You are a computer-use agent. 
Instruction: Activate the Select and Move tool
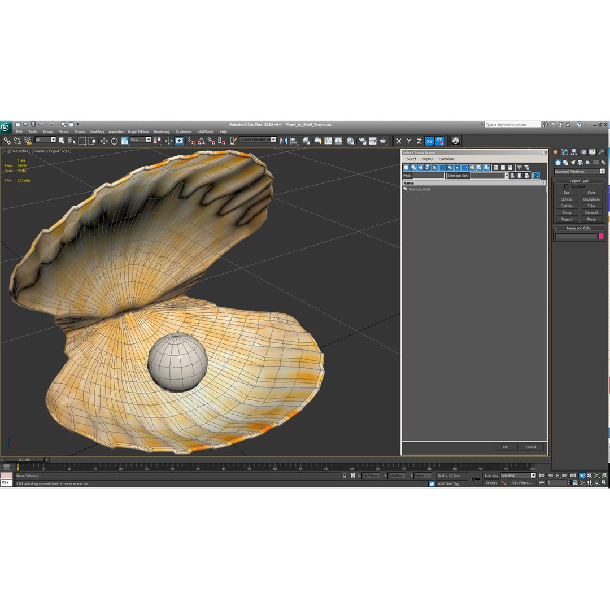pos(104,141)
